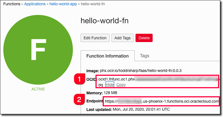Click the red number 1 callout badge
Screen dimensions: 223x117
coord(80,80)
